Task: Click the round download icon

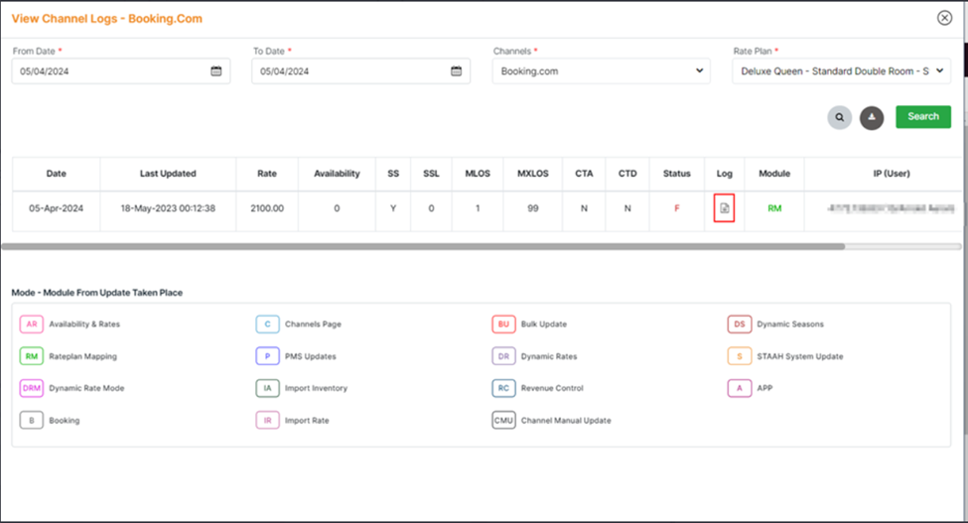Action: point(872,117)
